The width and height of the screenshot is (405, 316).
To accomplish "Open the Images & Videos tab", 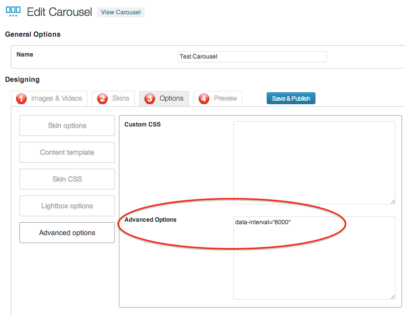I will coord(56,98).
